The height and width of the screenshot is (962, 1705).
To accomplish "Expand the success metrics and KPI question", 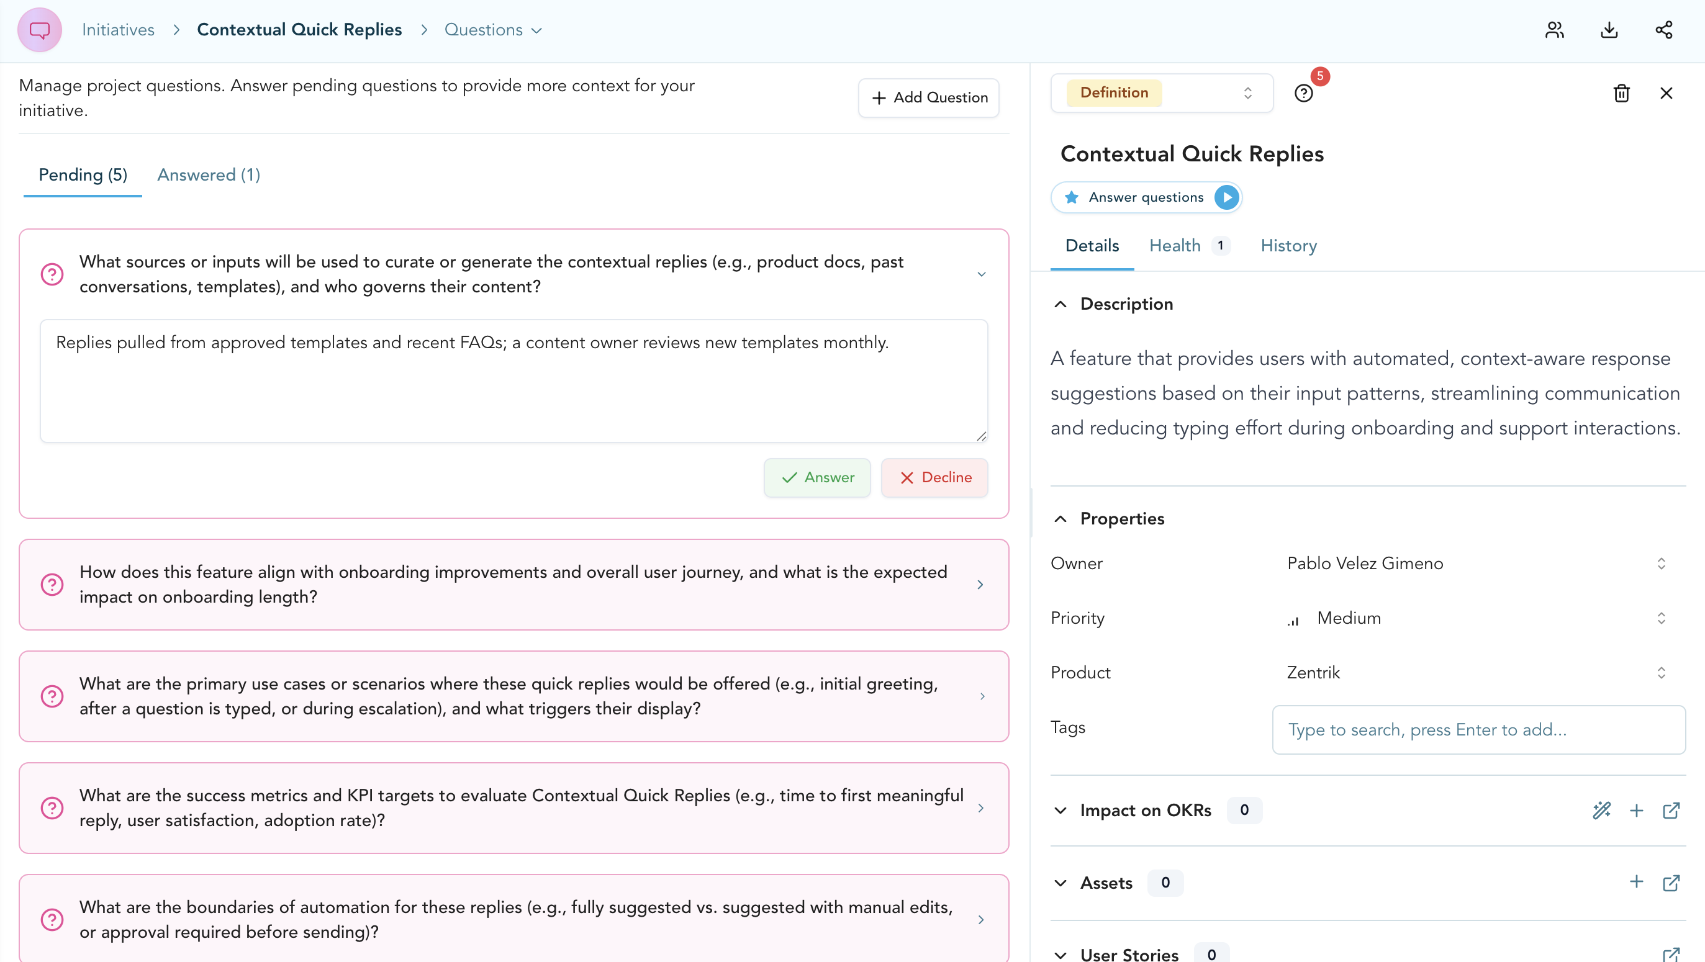I will 981,808.
